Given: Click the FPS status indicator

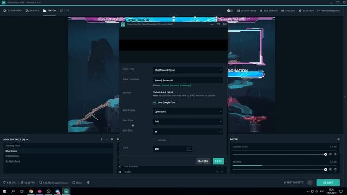Looking at the screenshot, I should point(28,183).
